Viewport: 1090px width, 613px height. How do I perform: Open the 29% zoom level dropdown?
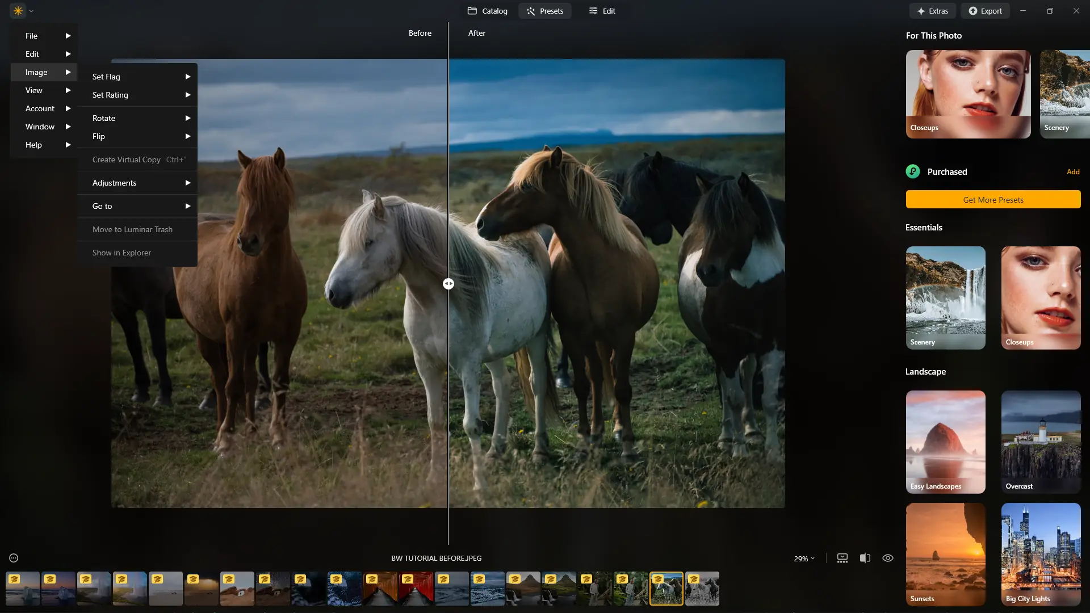[x=804, y=559]
